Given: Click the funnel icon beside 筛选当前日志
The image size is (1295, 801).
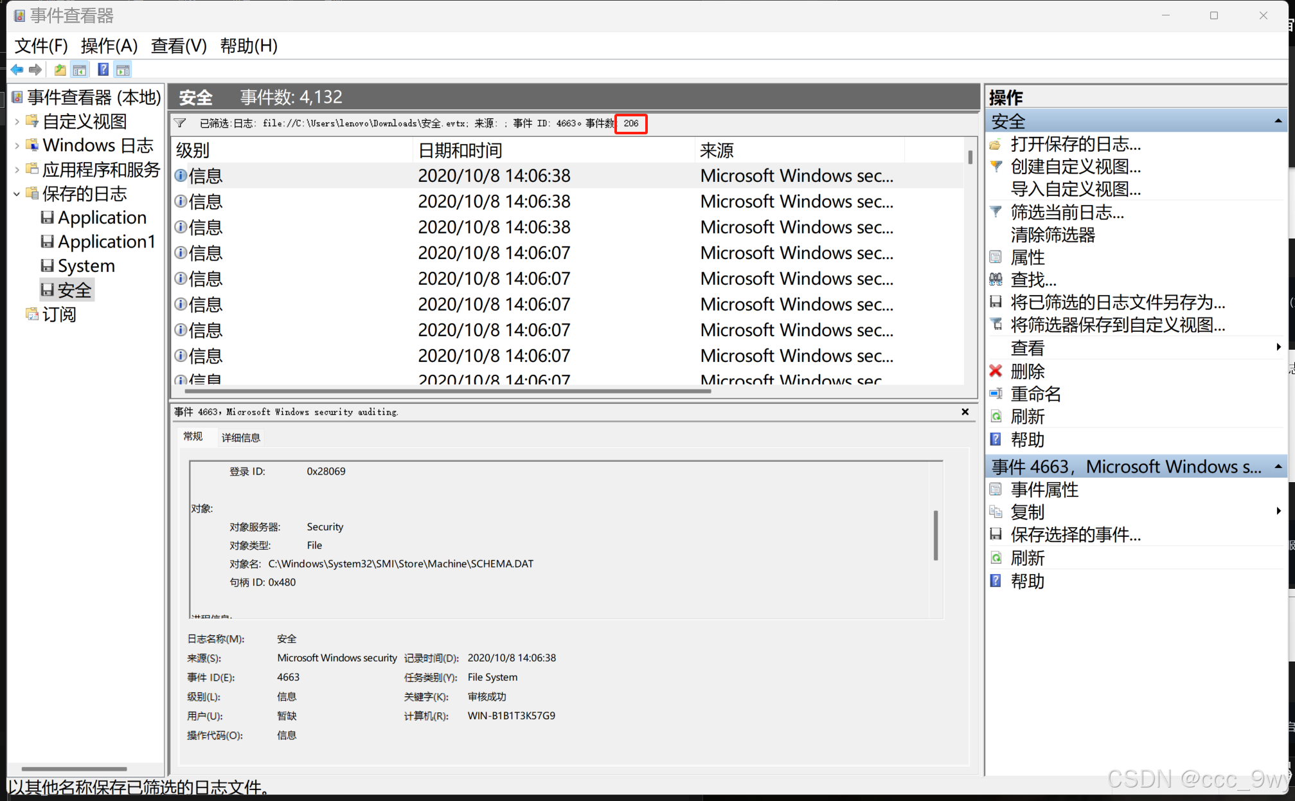Looking at the screenshot, I should 996,212.
